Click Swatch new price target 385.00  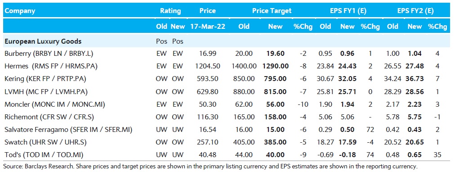(x=276, y=142)
